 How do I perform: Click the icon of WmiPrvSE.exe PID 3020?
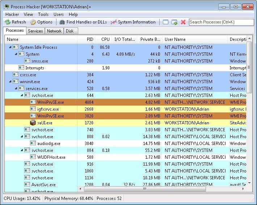33,116
